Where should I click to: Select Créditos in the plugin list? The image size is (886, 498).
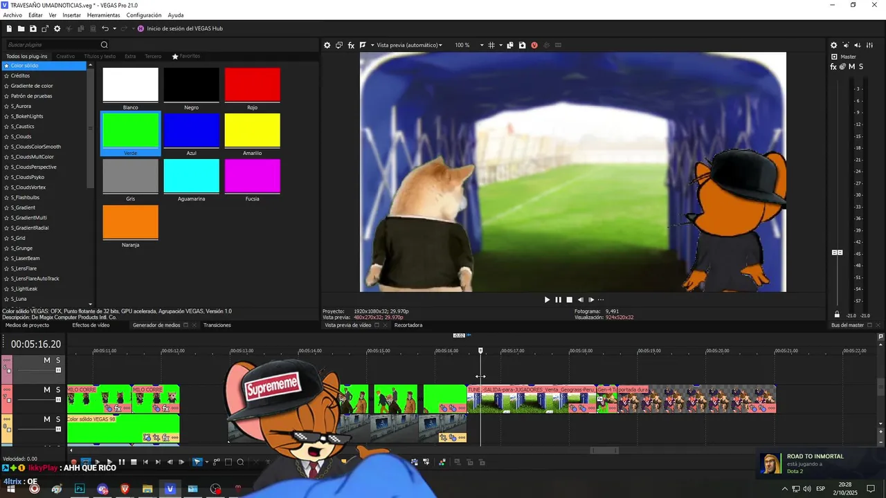coord(20,75)
